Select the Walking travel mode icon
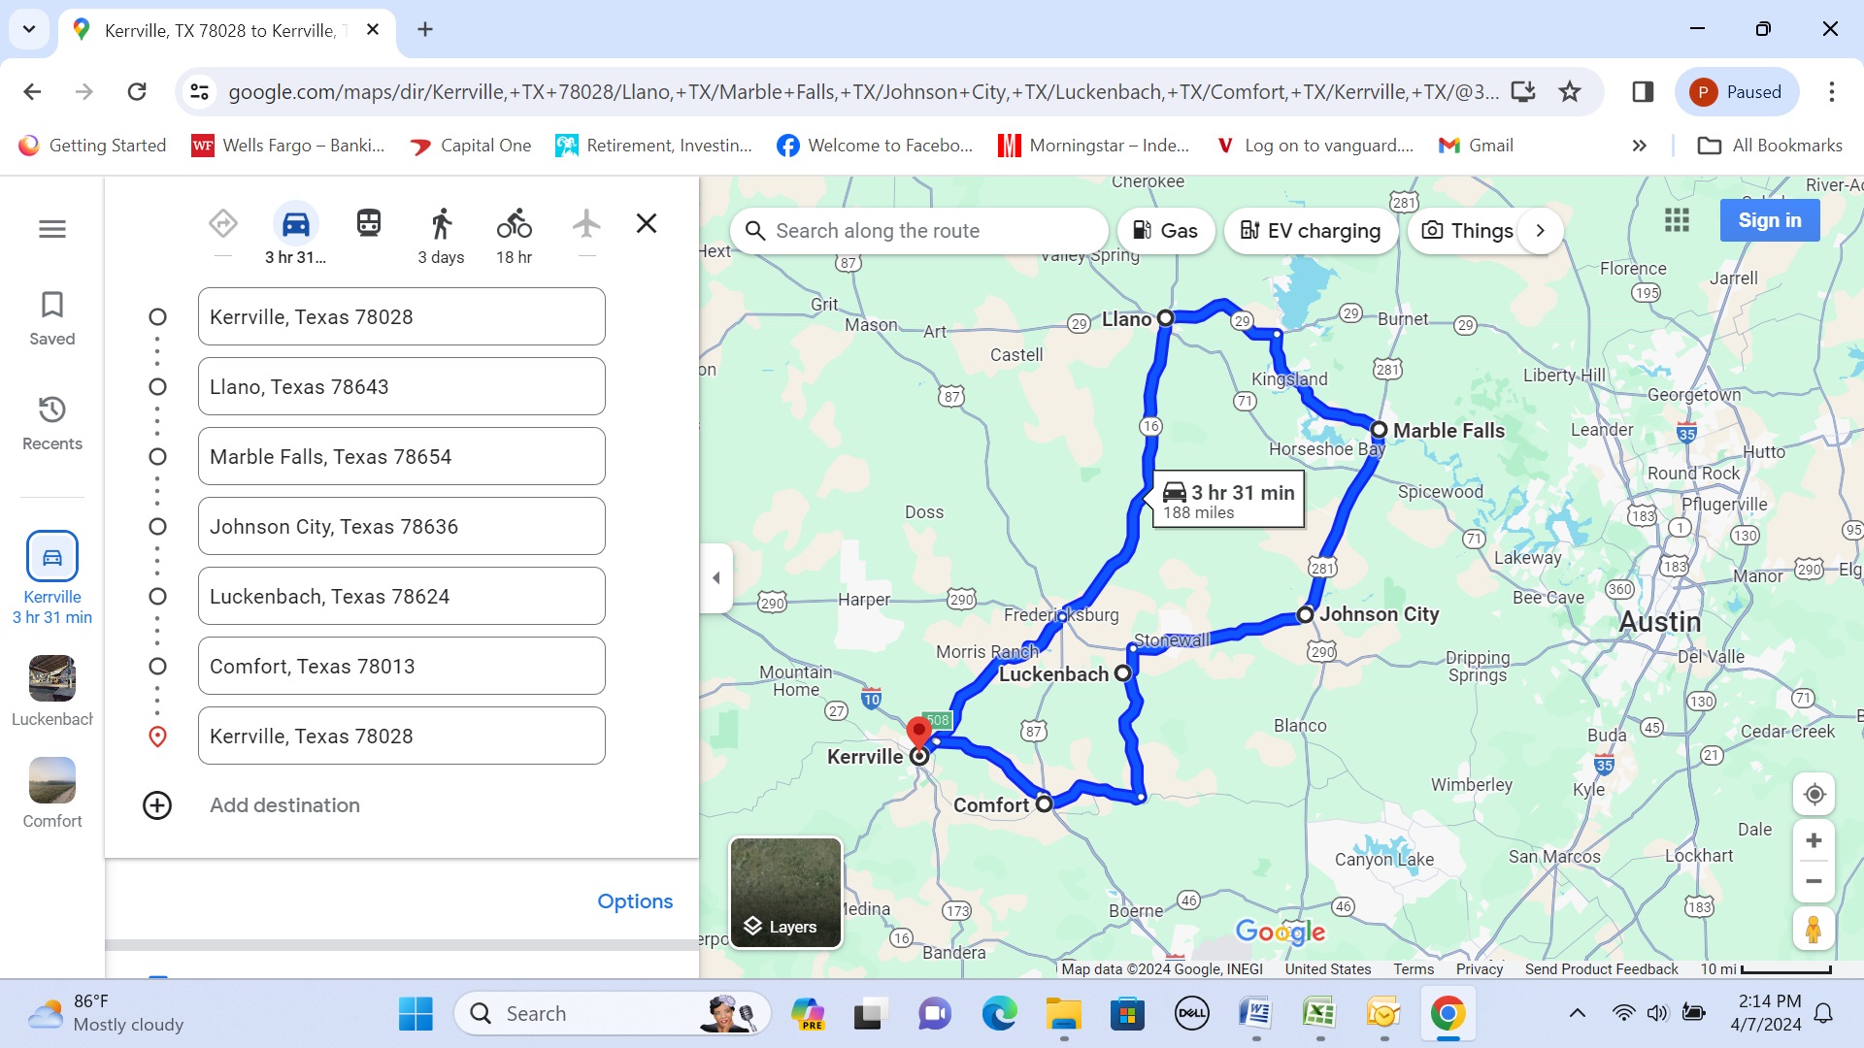The width and height of the screenshot is (1864, 1048). (442, 224)
